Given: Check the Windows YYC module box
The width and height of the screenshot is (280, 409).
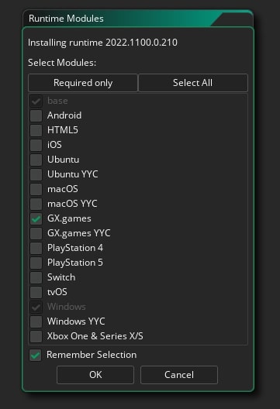Looking at the screenshot, I should click(36, 321).
